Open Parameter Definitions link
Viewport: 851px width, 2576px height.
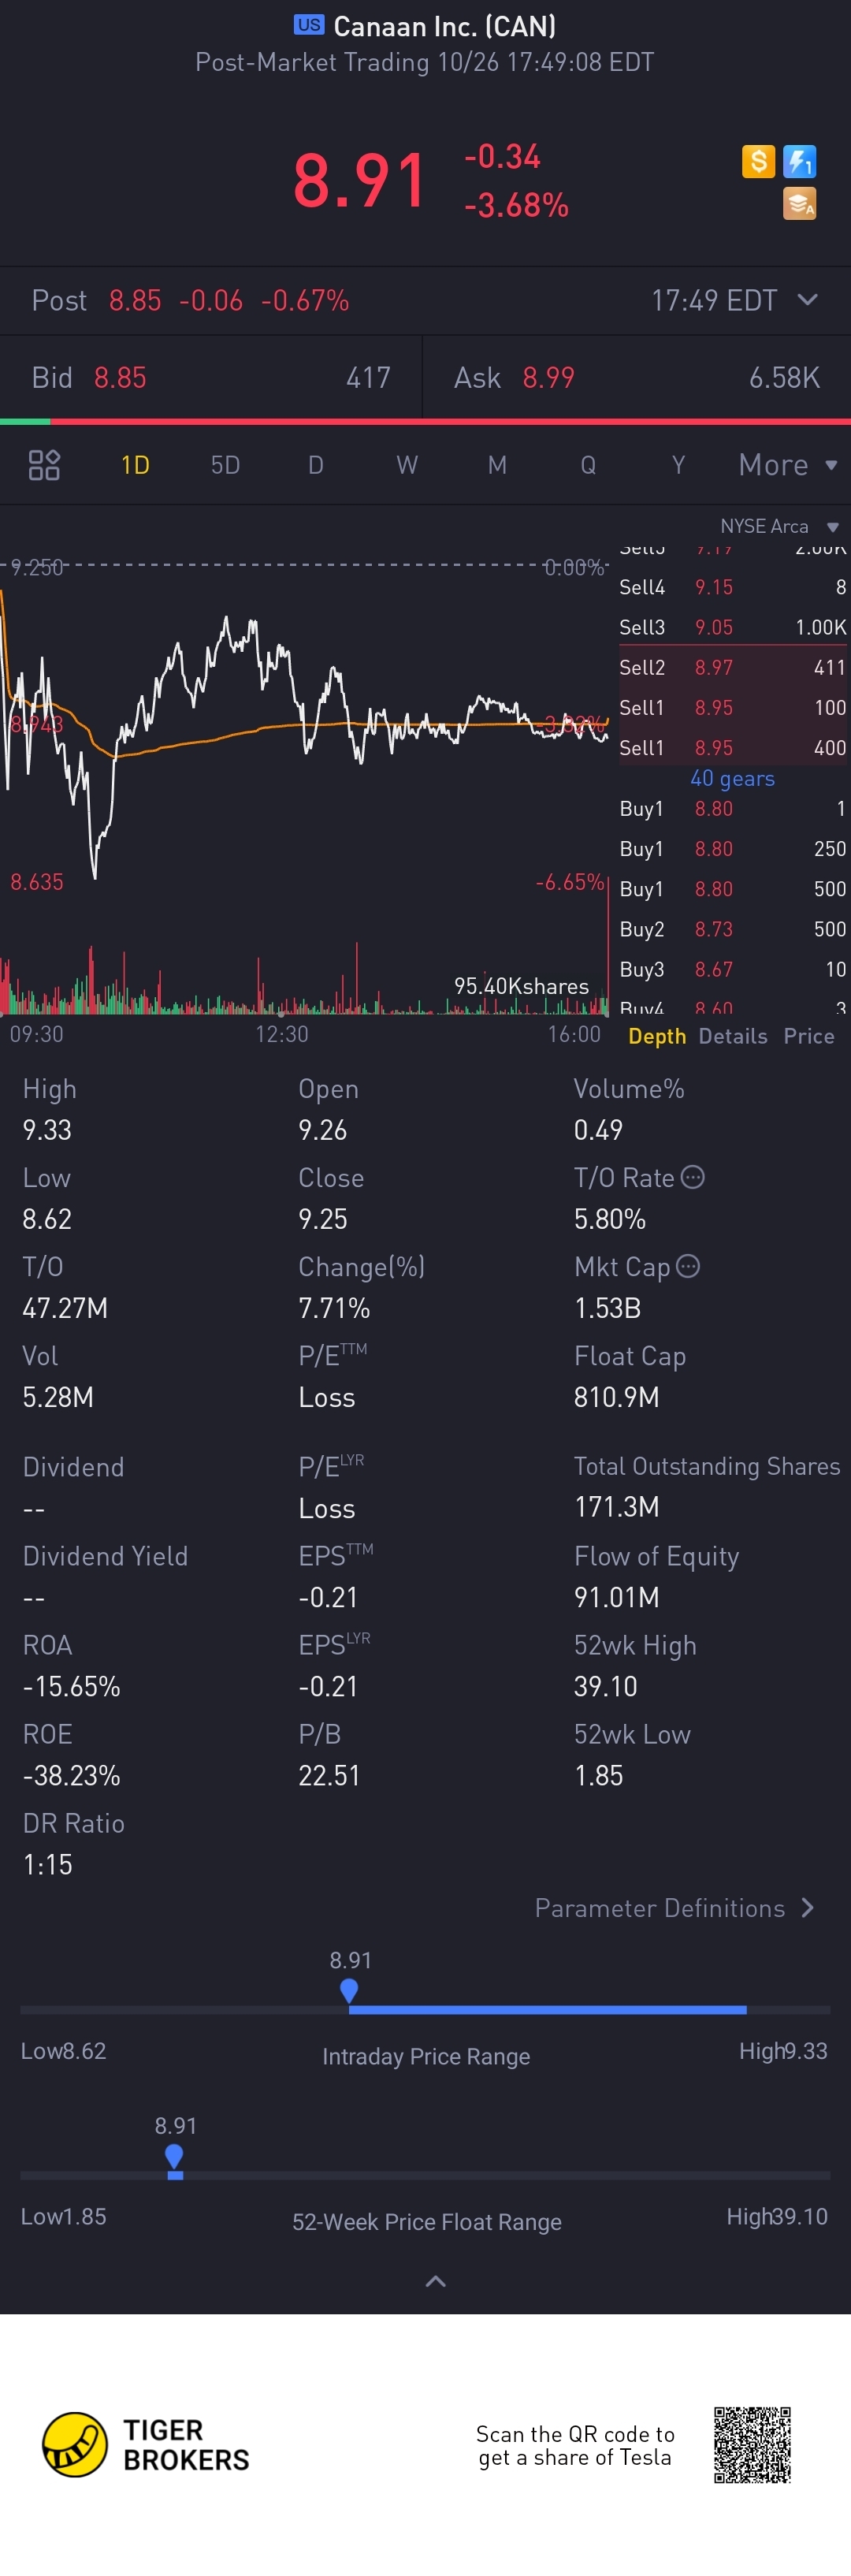675,1908
